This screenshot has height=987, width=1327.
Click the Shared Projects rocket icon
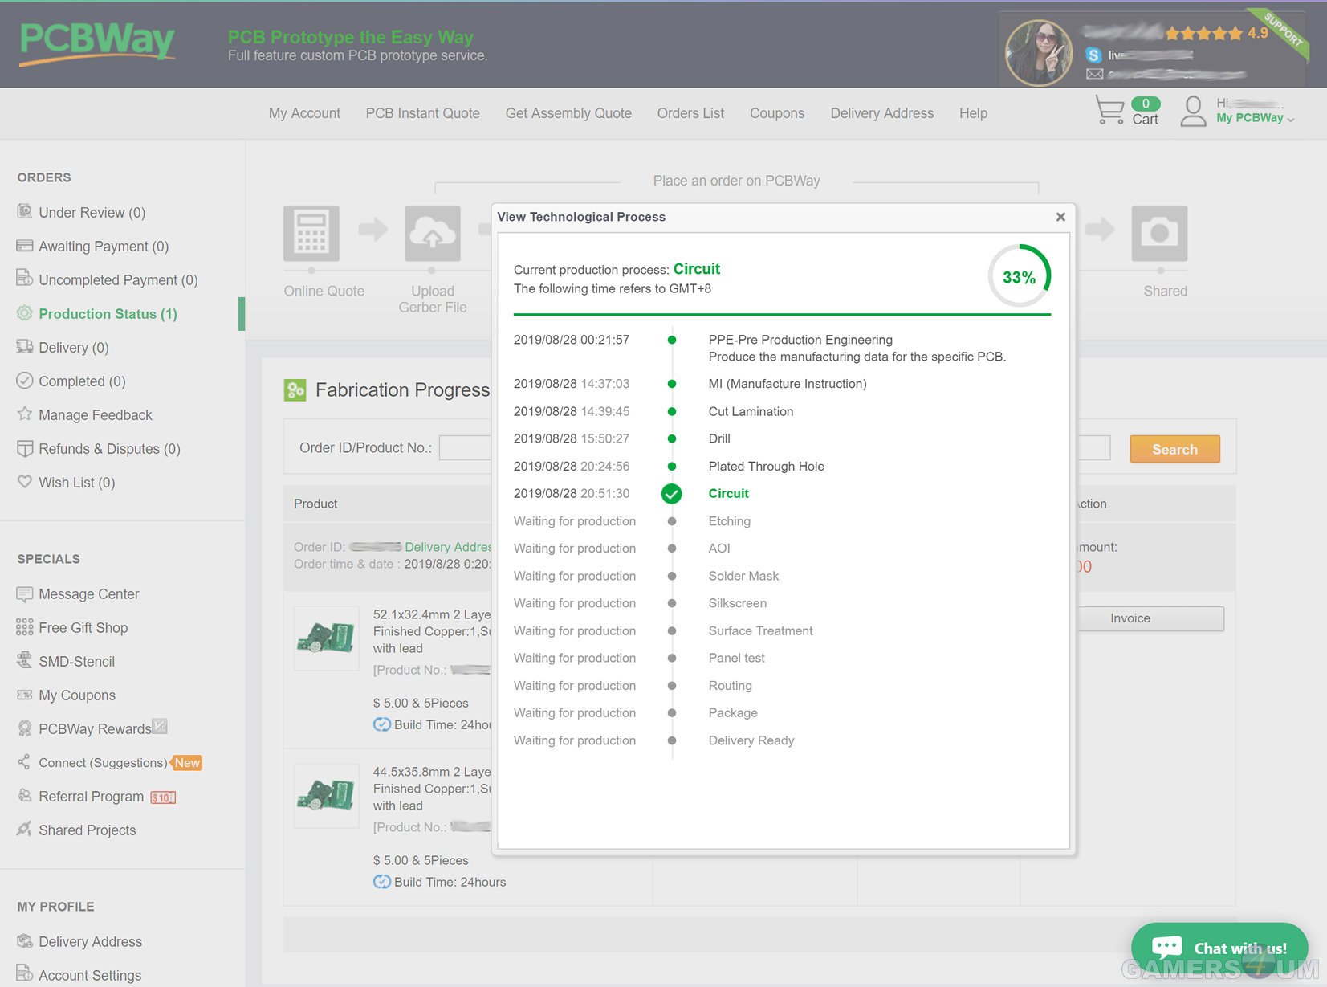[25, 829]
